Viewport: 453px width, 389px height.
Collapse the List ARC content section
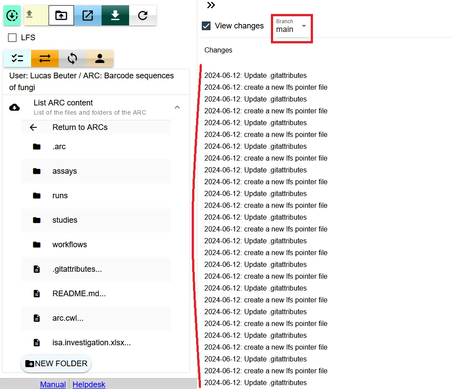177,107
